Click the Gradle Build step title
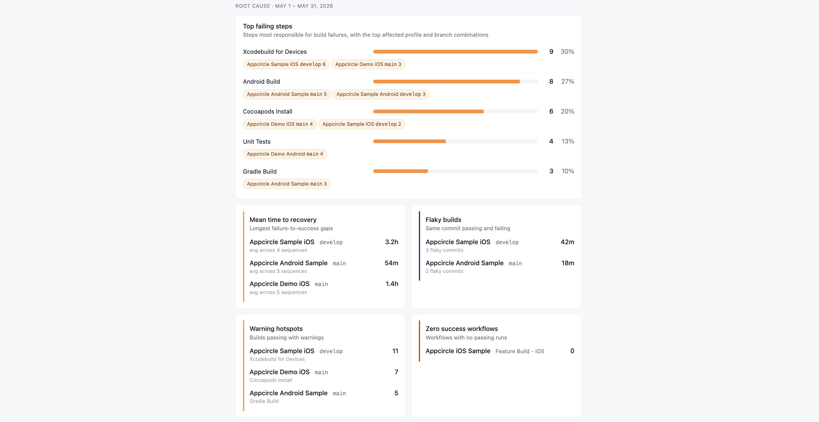Image resolution: width=819 pixels, height=422 pixels. pos(260,171)
